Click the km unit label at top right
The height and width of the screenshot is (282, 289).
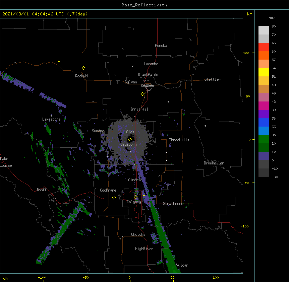click(249, 14)
